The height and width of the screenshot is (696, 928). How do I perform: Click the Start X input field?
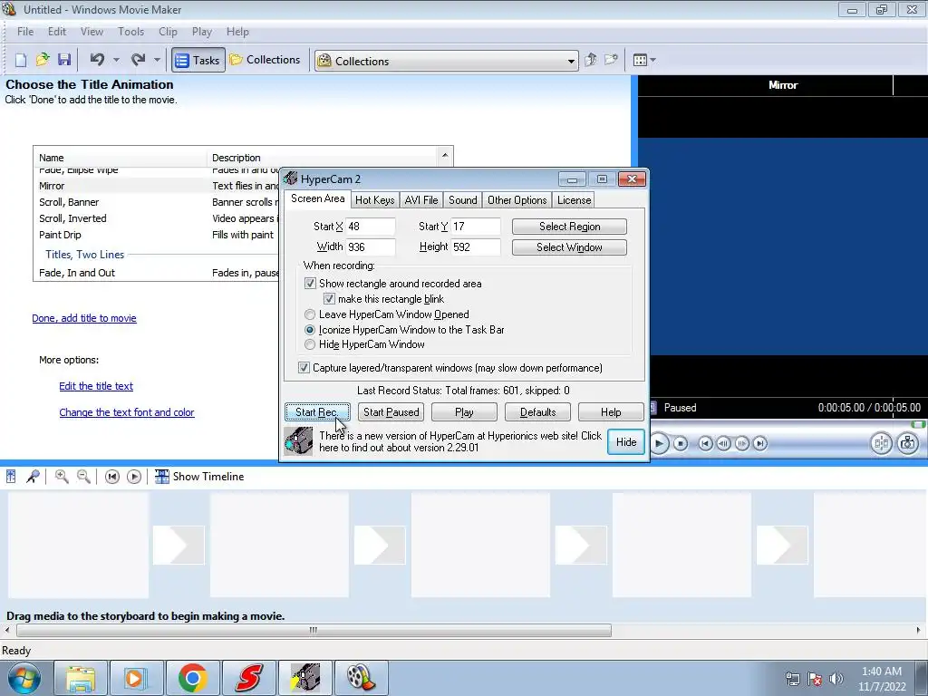pos(371,226)
